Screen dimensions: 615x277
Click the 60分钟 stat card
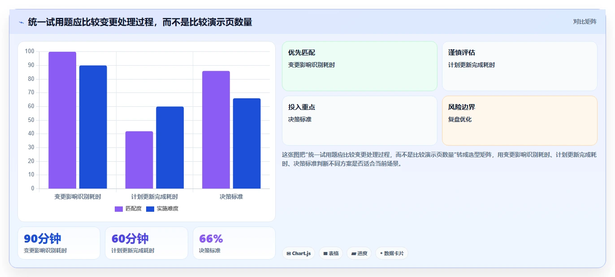point(147,243)
